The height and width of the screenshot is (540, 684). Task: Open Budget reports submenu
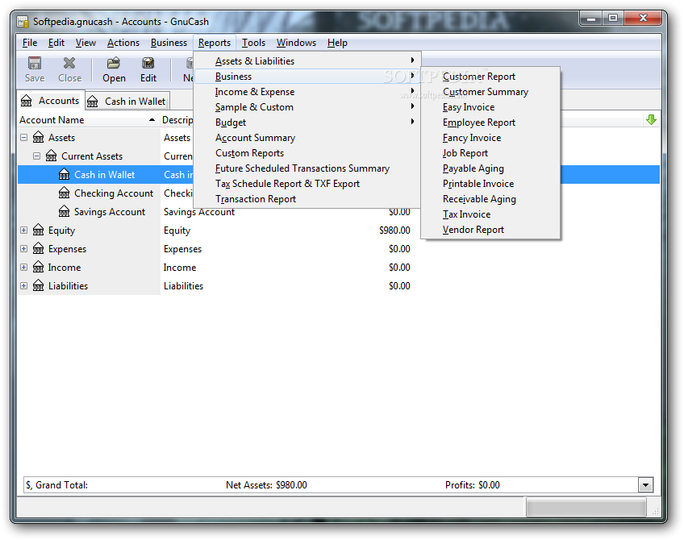(307, 123)
